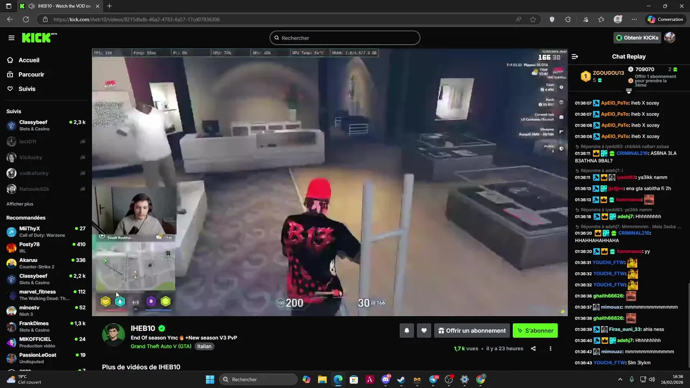Open browser extensions icon
Image resolution: width=690 pixels, height=388 pixels.
coord(568,19)
